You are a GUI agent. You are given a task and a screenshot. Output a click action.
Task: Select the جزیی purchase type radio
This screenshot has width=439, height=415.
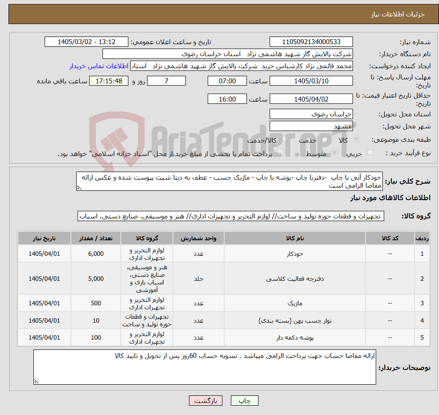370,152
